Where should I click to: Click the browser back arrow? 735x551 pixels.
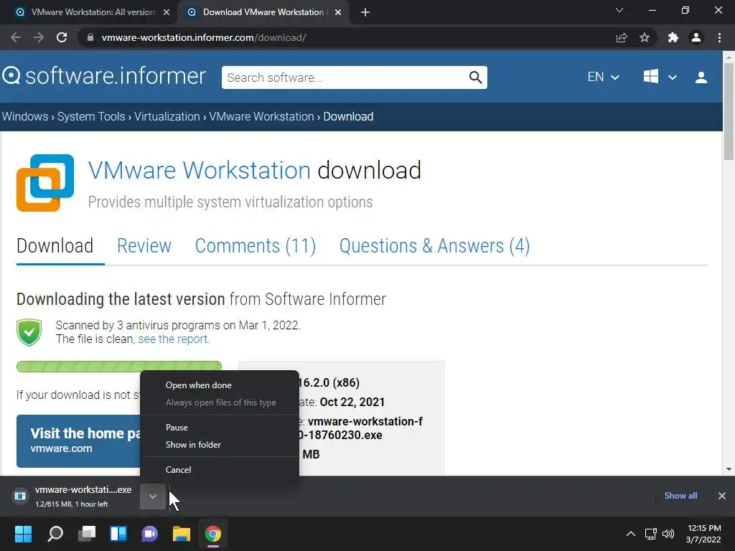[16, 37]
